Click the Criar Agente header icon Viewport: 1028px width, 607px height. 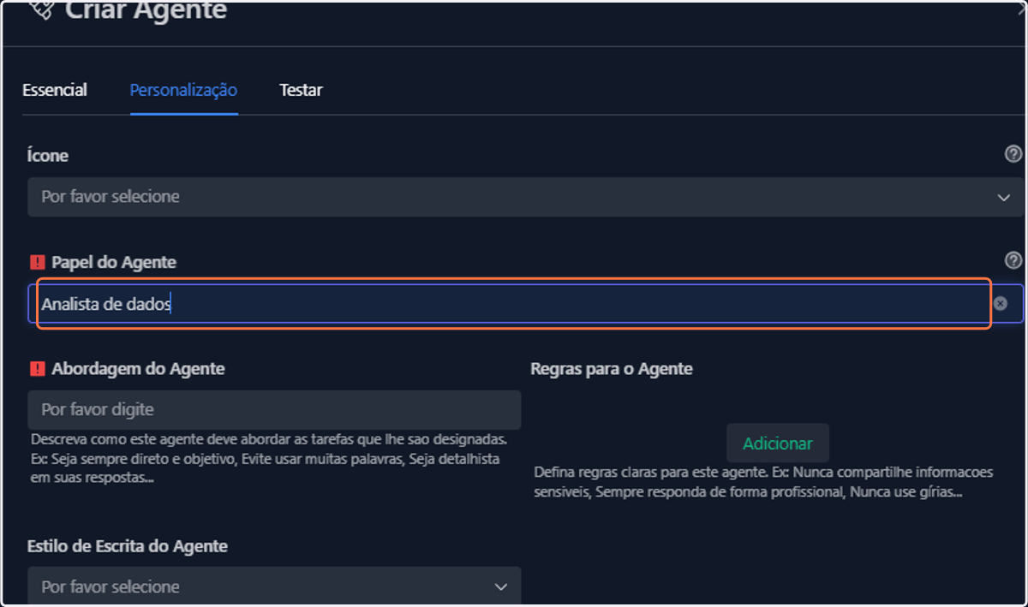point(40,9)
